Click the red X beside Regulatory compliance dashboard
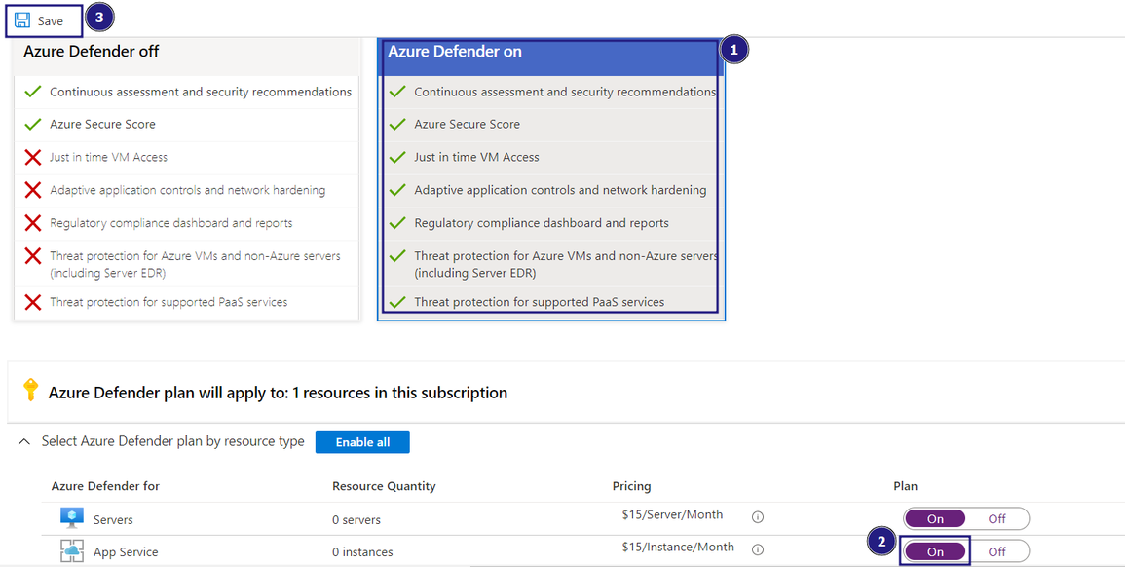The height and width of the screenshot is (567, 1125). point(32,223)
